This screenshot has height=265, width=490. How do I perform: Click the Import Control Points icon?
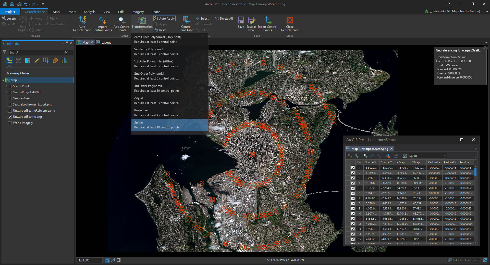click(102, 20)
